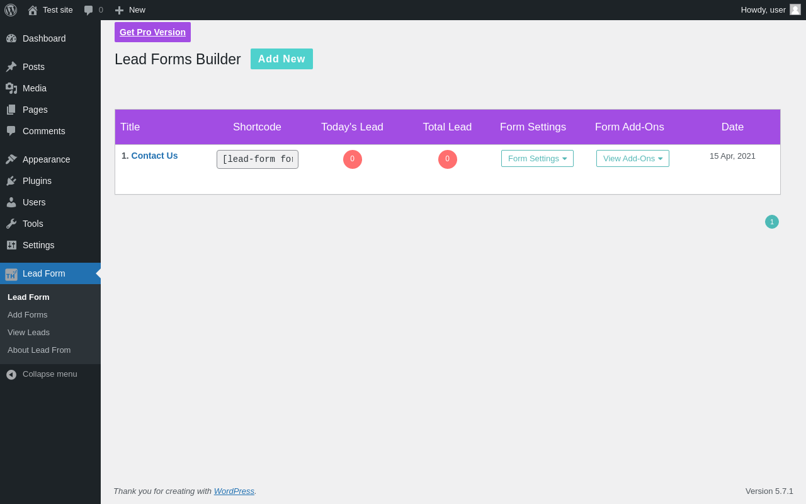Image resolution: width=806 pixels, height=504 pixels.
Task: Click the Users person icon
Action: pos(11,202)
